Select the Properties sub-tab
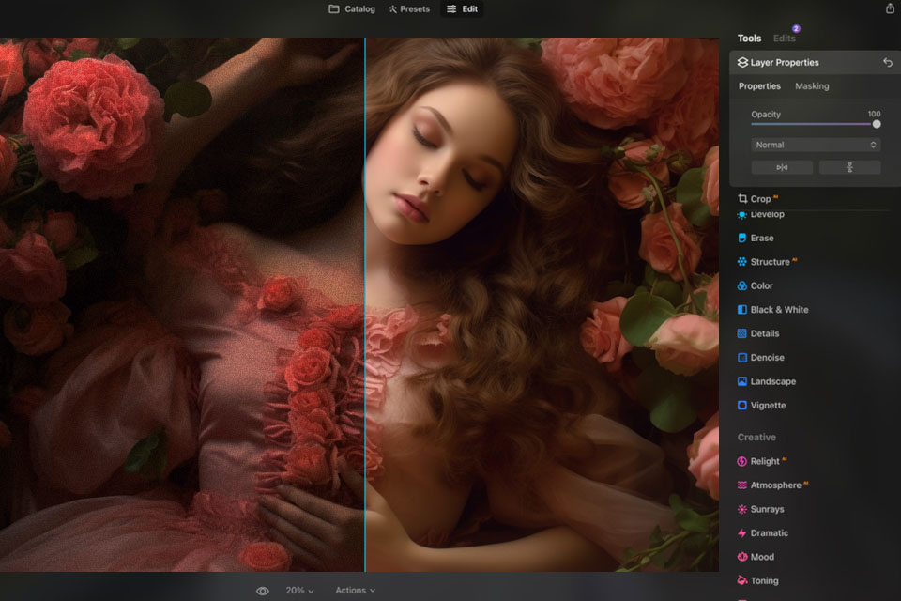 click(x=759, y=85)
